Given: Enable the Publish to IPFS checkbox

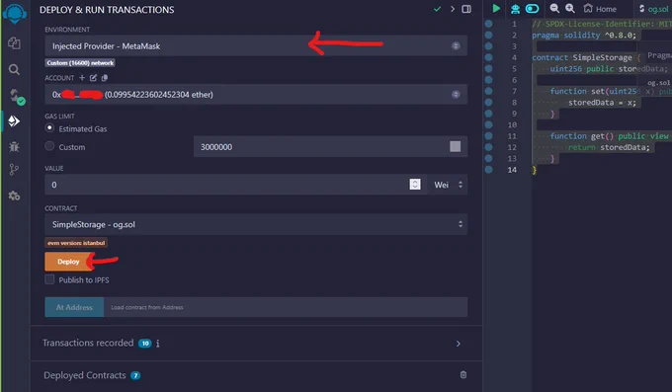Looking at the screenshot, I should 49,279.
